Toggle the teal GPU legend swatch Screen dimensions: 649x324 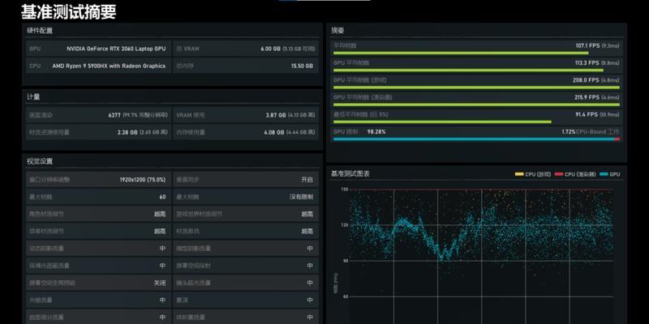(x=604, y=174)
